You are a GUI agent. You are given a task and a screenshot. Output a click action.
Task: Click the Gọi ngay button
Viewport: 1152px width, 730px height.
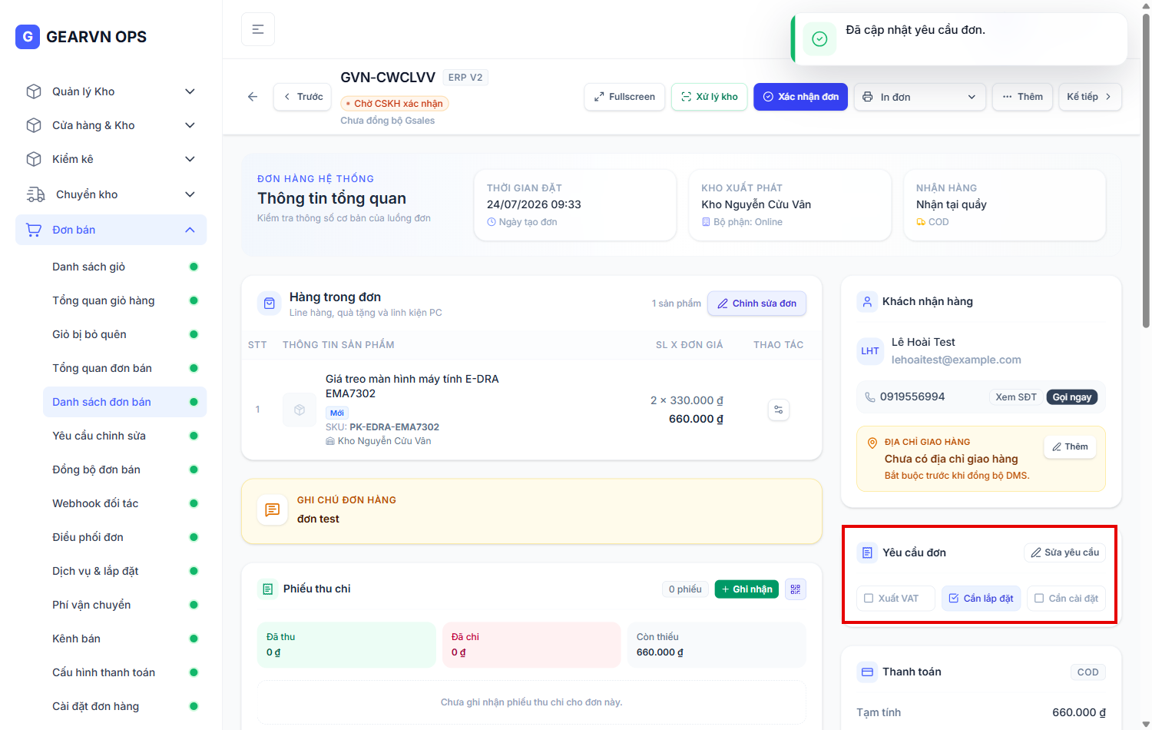coord(1071,397)
